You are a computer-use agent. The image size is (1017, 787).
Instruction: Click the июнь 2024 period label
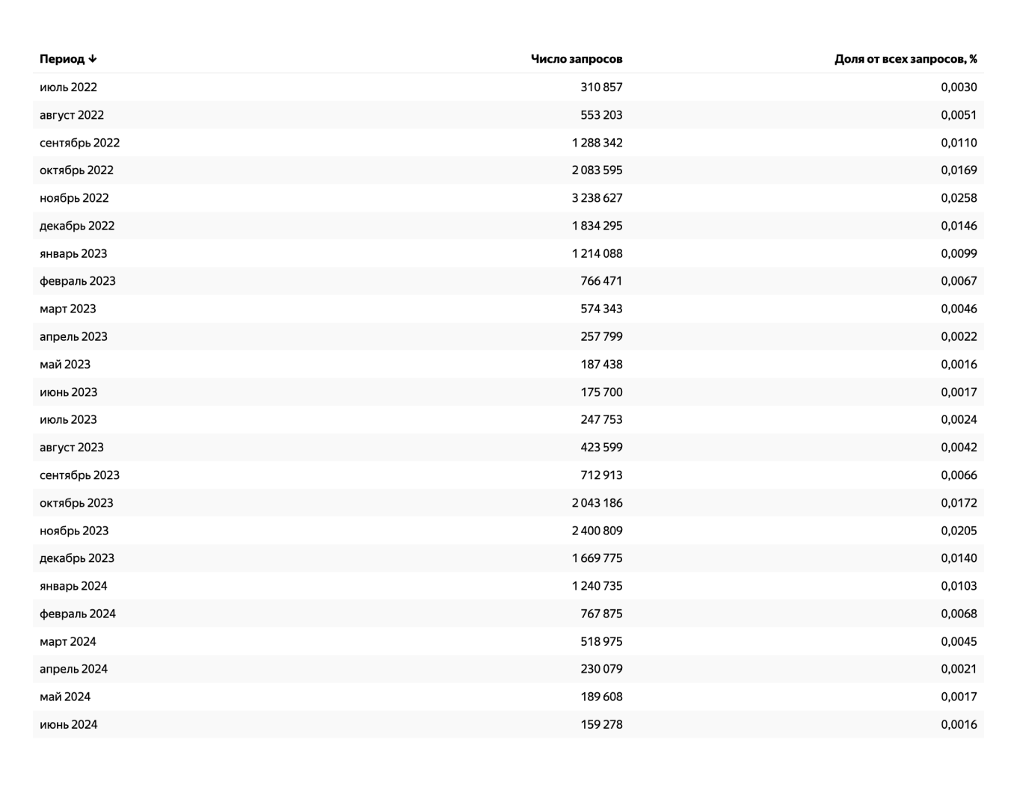click(68, 724)
